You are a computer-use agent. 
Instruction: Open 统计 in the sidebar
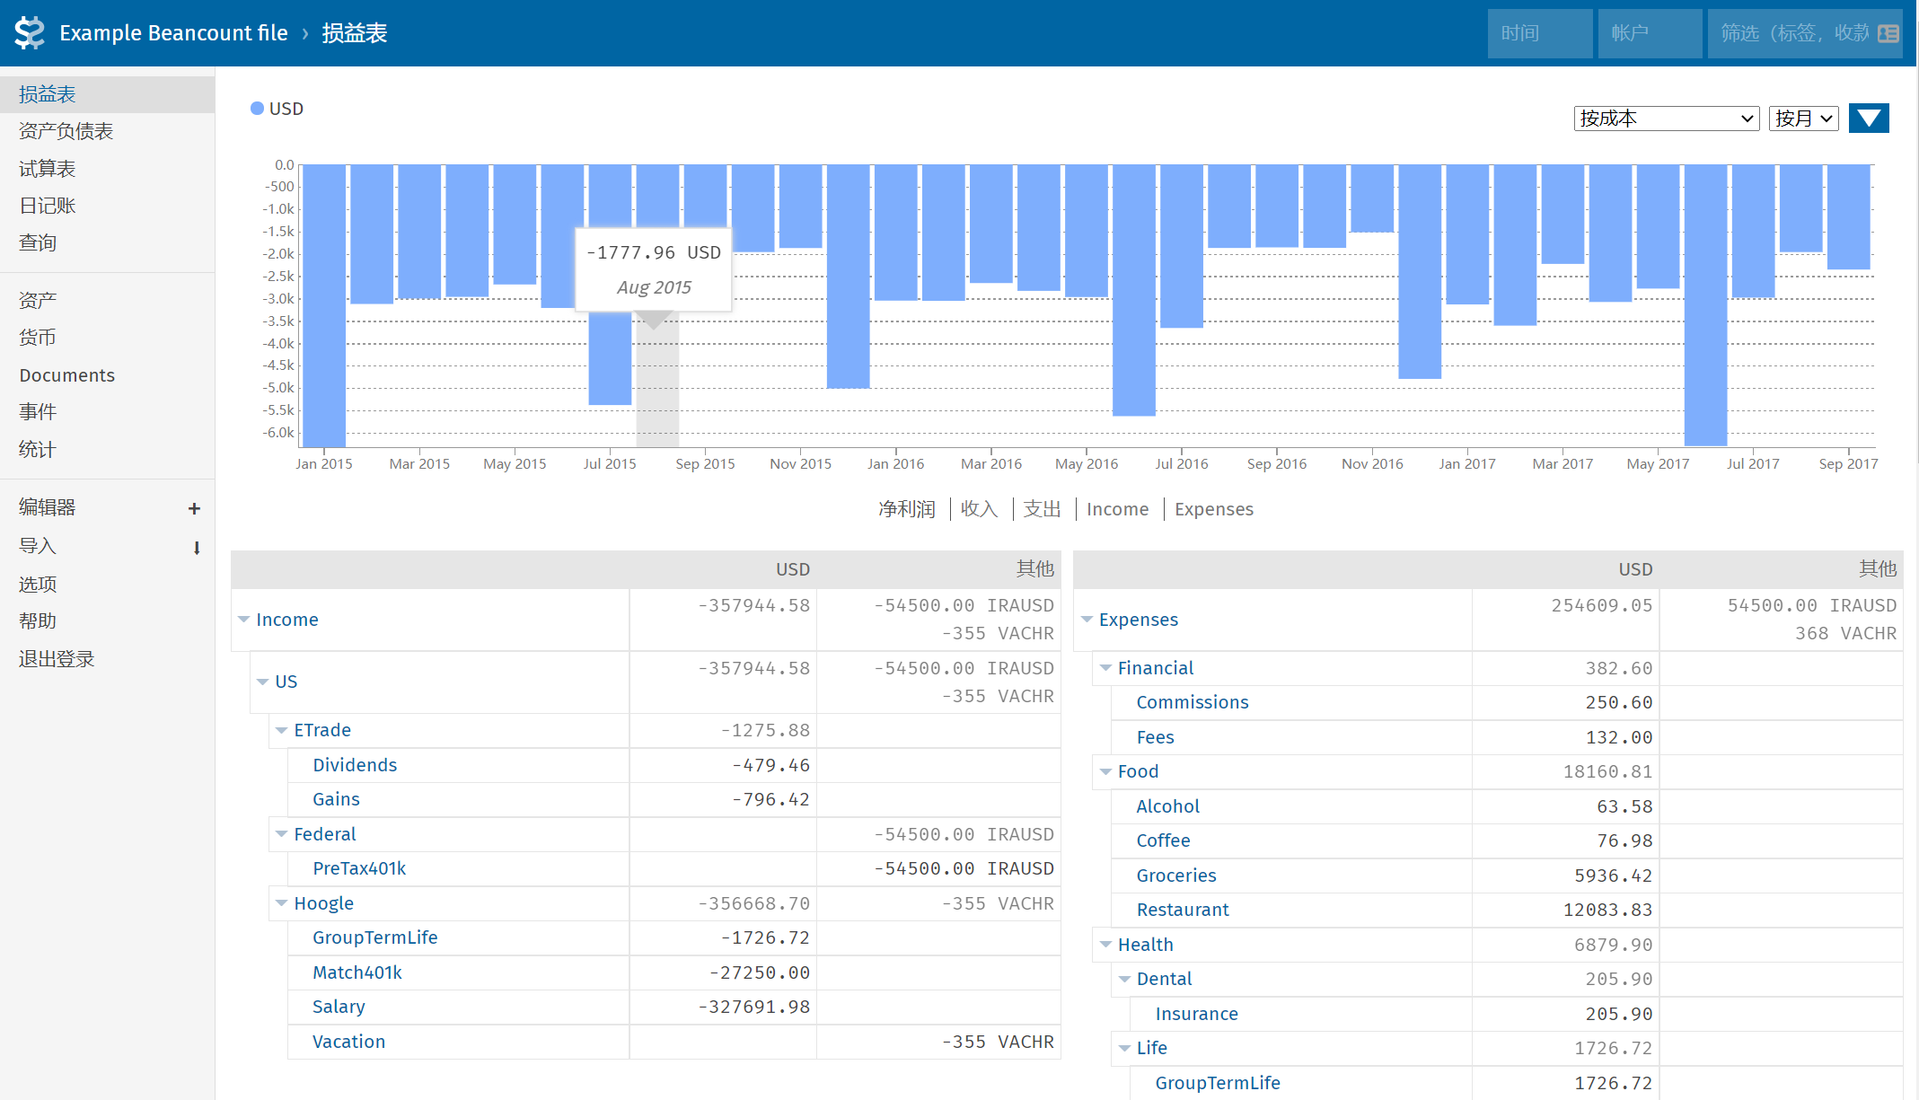point(107,449)
